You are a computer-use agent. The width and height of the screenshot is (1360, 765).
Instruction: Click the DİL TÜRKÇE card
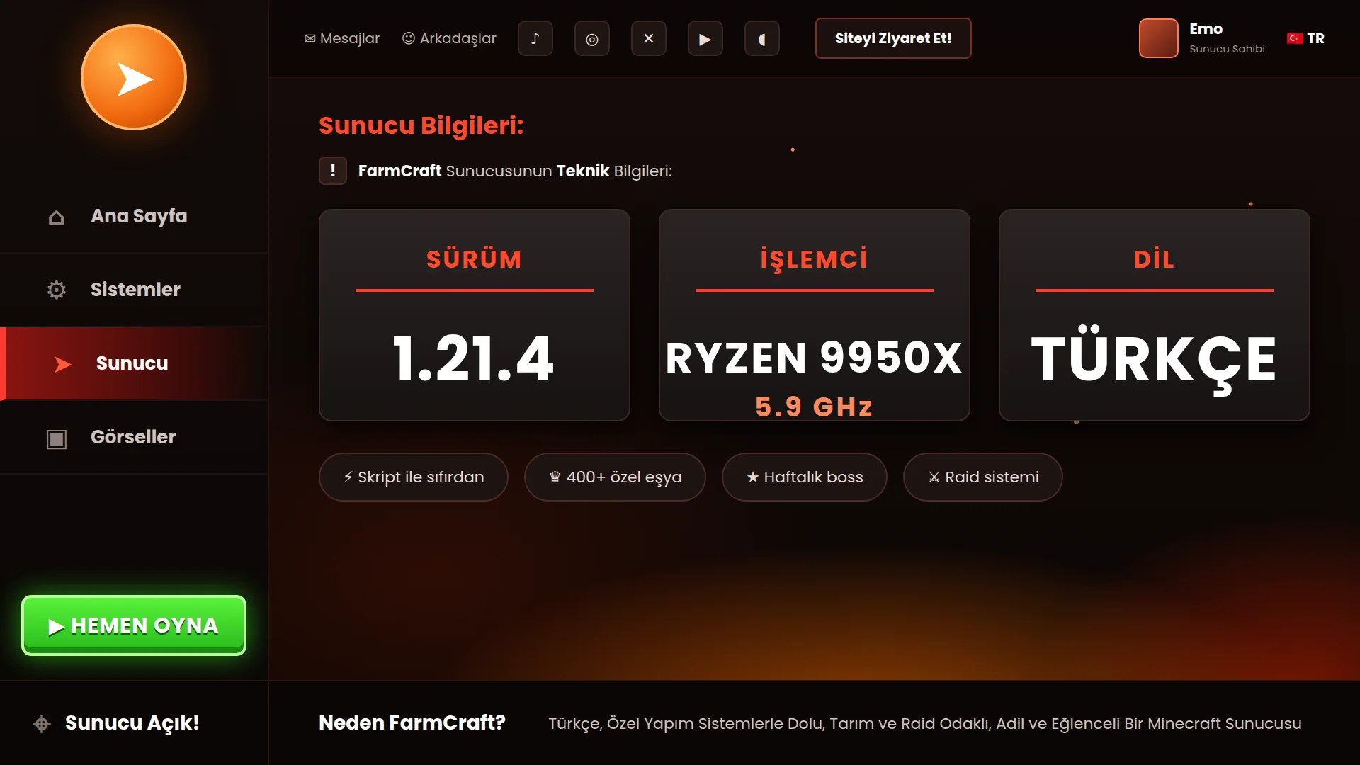click(x=1155, y=315)
